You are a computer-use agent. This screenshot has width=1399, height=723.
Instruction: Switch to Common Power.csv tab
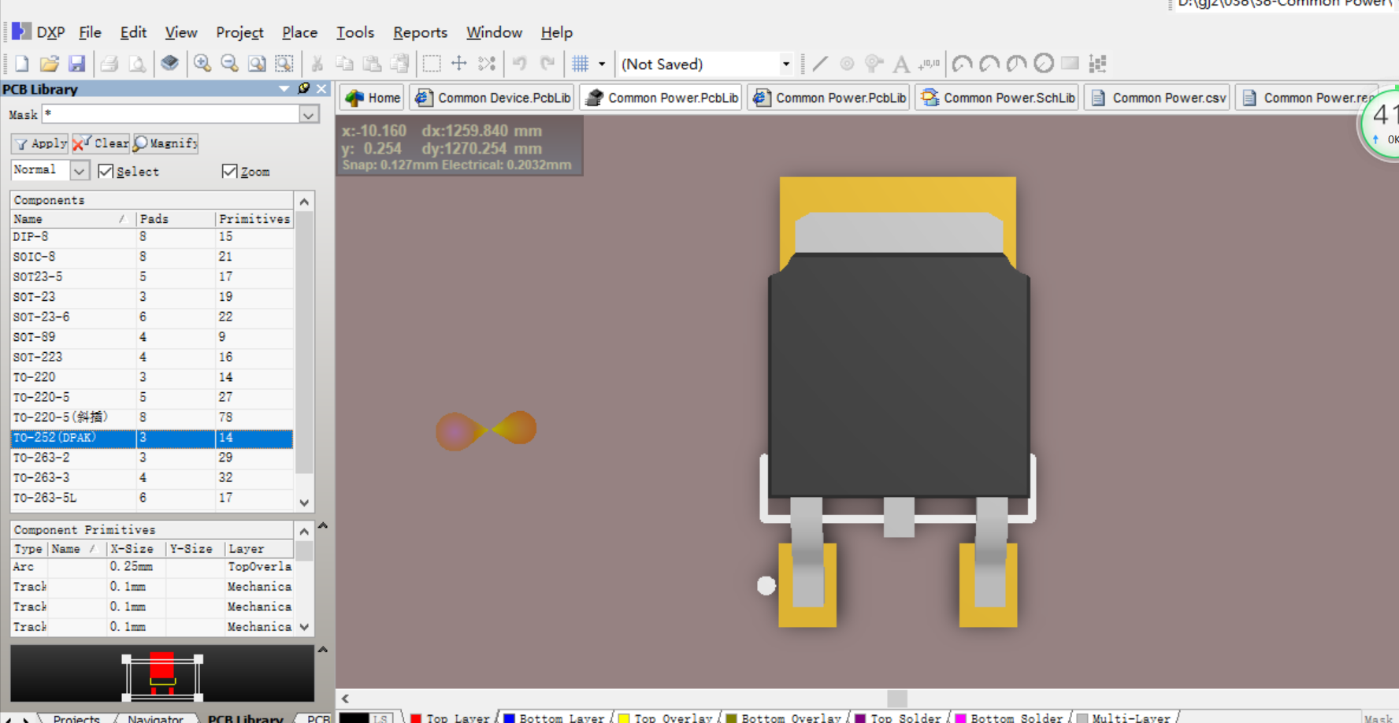[1158, 98]
